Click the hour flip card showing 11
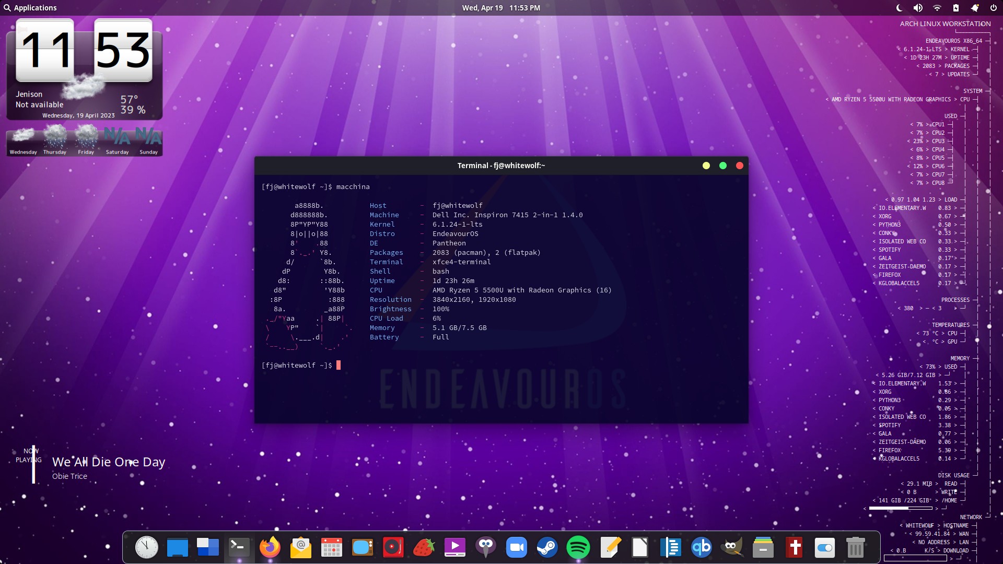The image size is (1003, 564). [x=45, y=50]
